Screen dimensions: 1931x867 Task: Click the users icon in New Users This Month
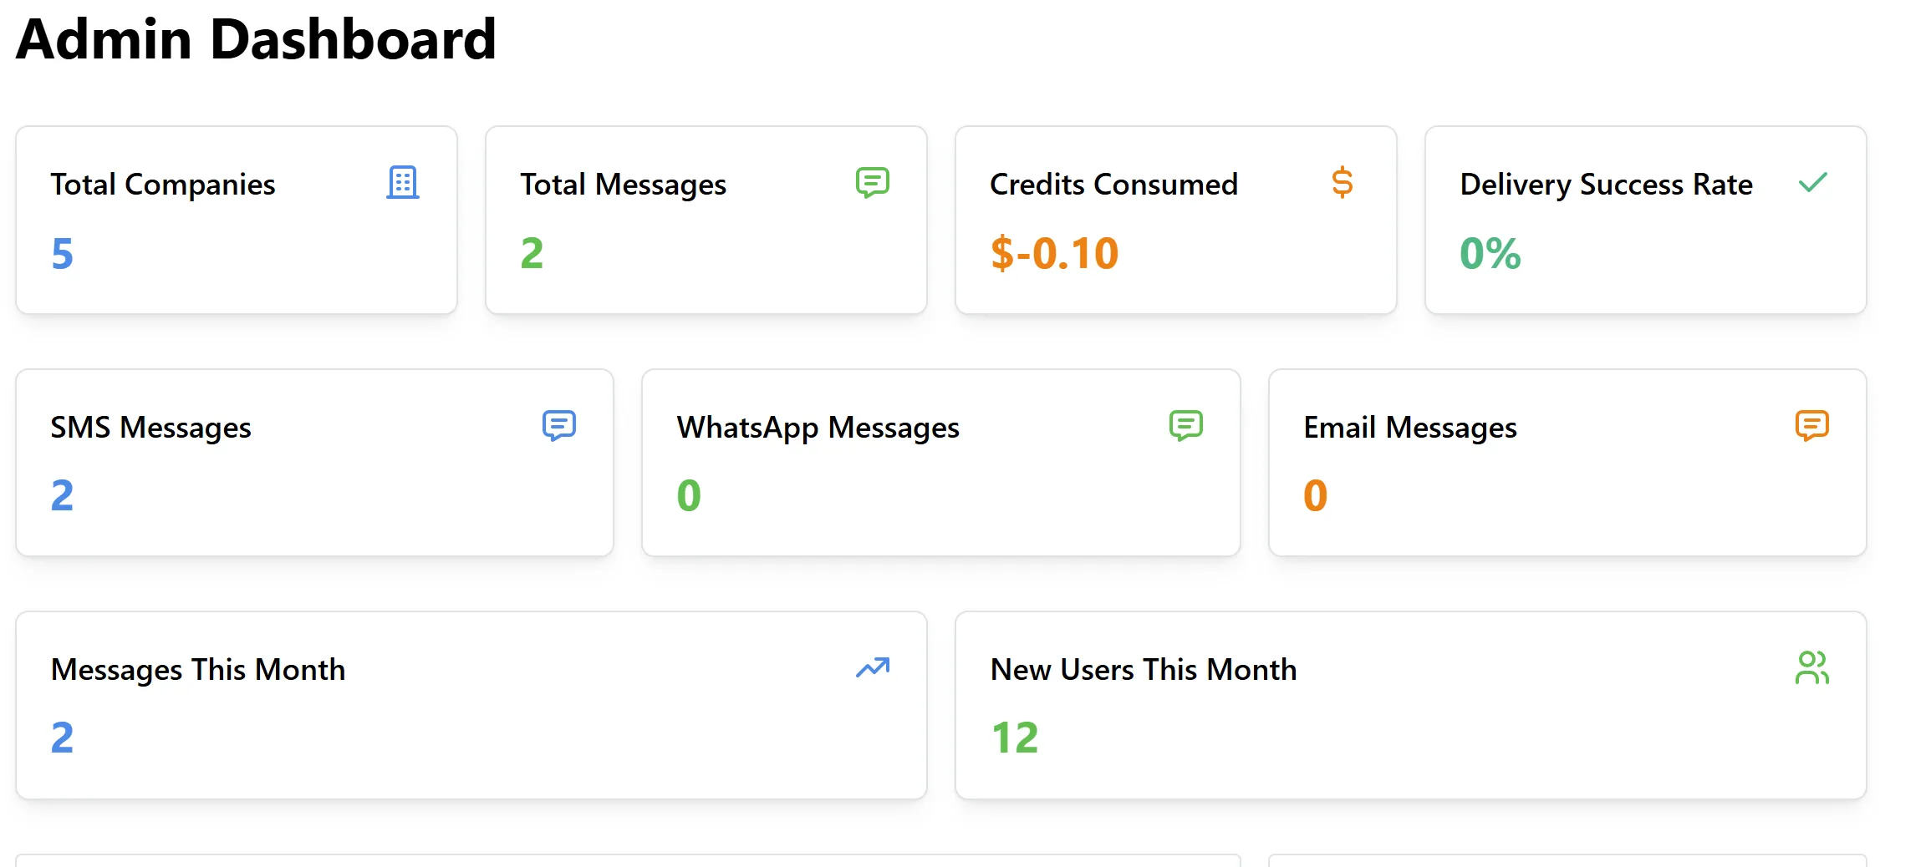point(1811,667)
